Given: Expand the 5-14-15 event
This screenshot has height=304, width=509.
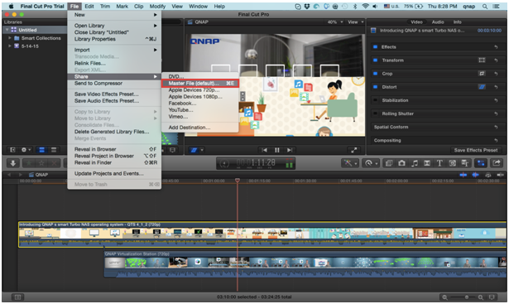Looking at the screenshot, I should click(9, 46).
